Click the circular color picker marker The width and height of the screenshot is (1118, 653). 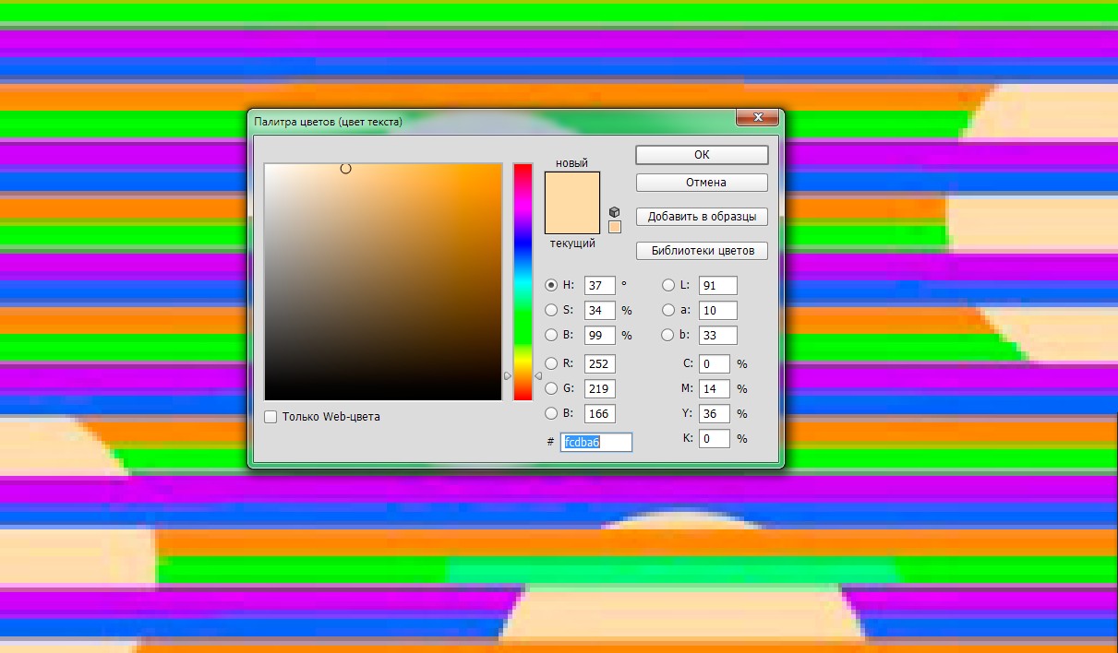pos(345,169)
